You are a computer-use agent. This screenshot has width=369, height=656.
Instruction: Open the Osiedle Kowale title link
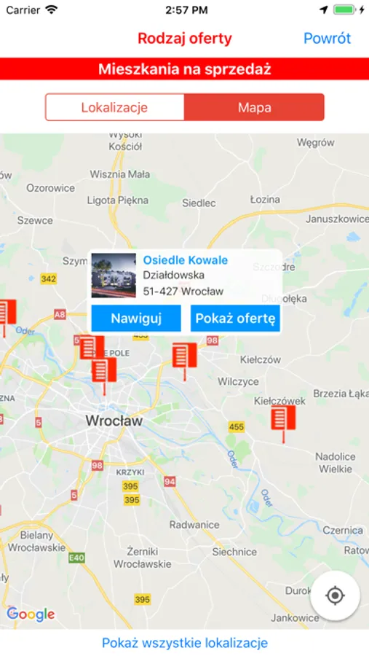point(186,260)
